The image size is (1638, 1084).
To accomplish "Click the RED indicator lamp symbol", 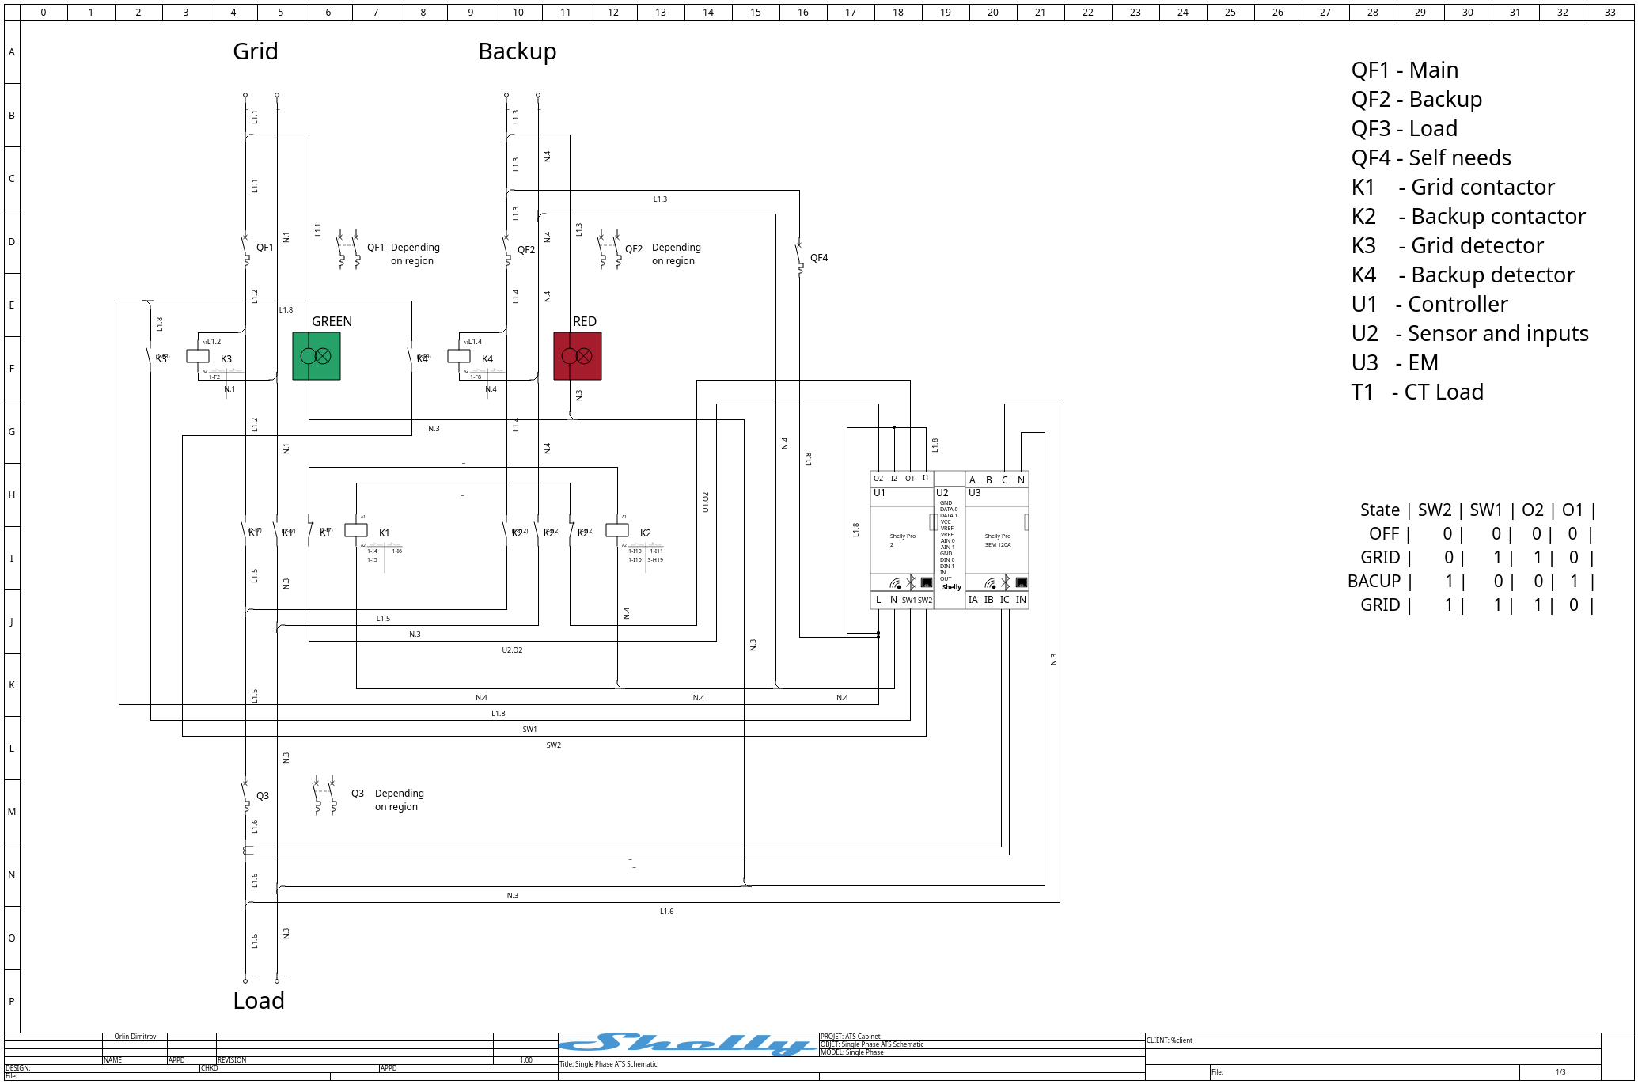I will click(578, 356).
